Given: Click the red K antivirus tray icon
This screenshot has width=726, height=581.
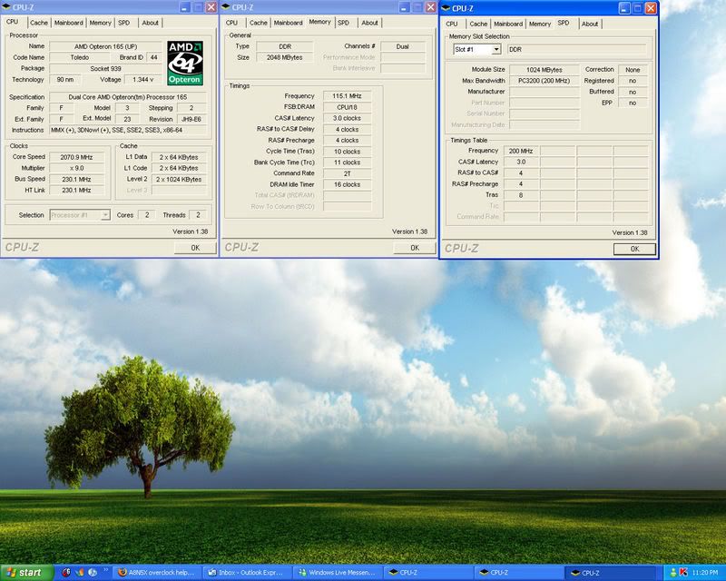Looking at the screenshot, I should [x=682, y=573].
